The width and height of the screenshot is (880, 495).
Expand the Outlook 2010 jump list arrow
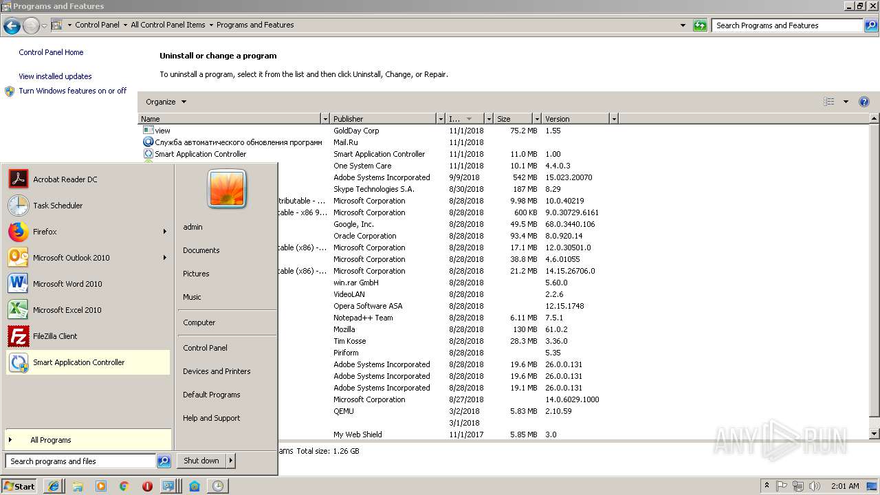tap(165, 258)
